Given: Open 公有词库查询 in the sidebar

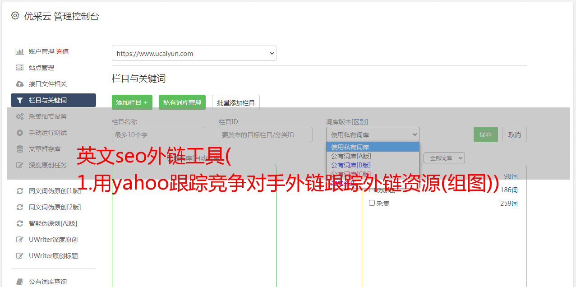Looking at the screenshot, I should (x=48, y=282).
